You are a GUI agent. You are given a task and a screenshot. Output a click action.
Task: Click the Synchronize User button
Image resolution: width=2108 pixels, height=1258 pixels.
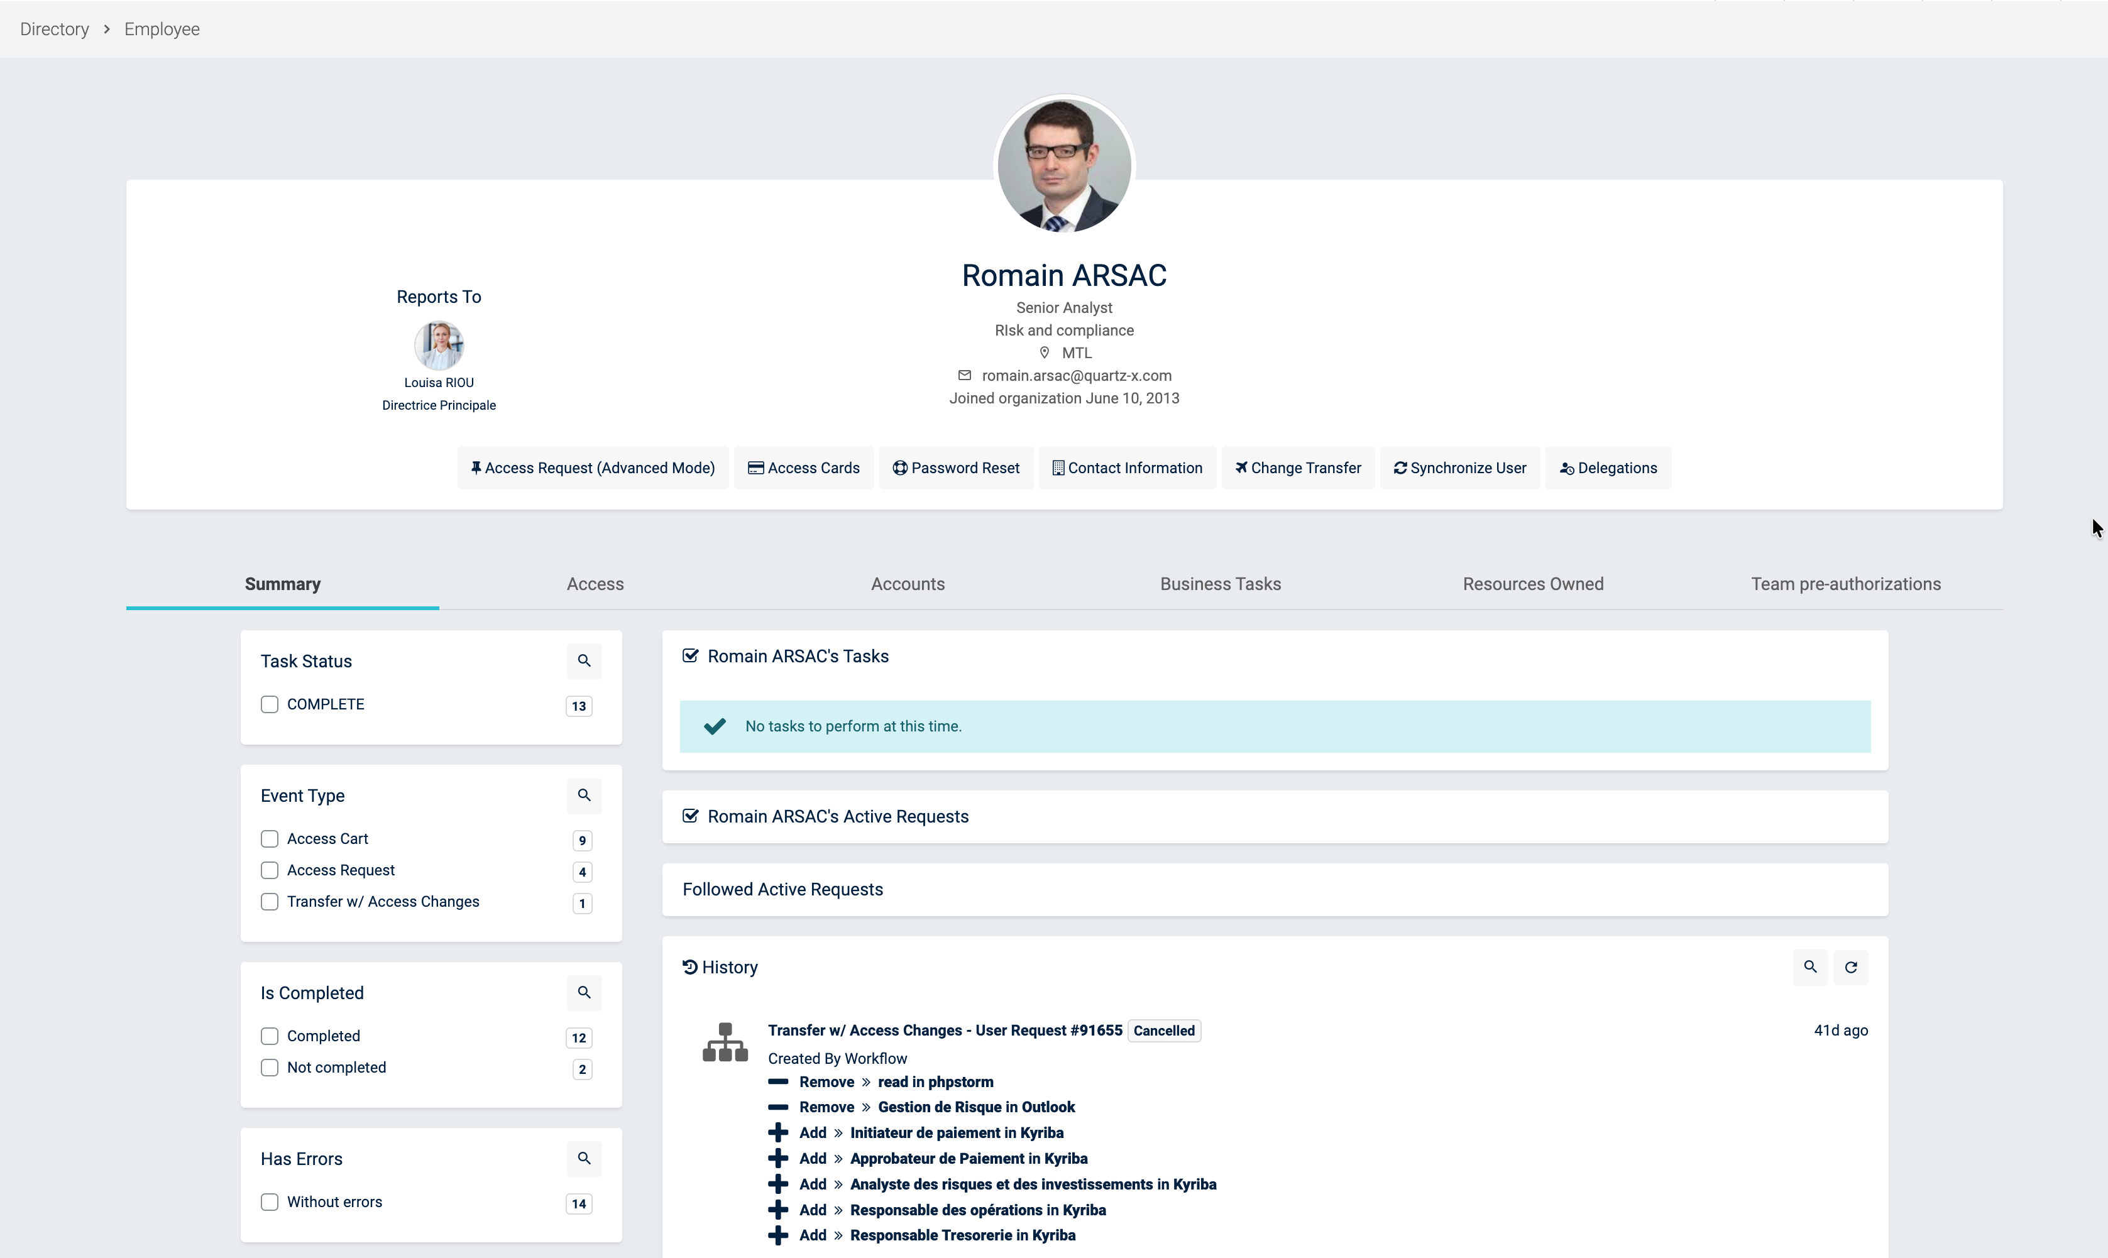(1459, 468)
